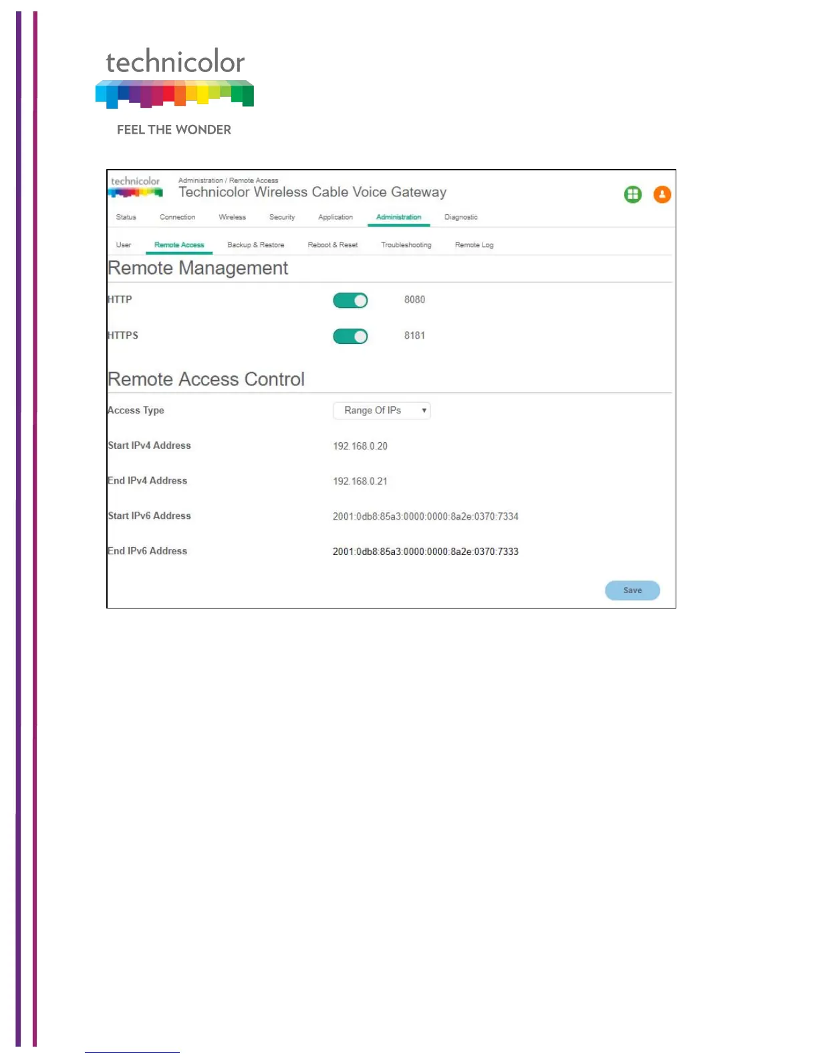
Task: Click Start IPv4 Address field 192.168.0.20
Action: coord(360,446)
